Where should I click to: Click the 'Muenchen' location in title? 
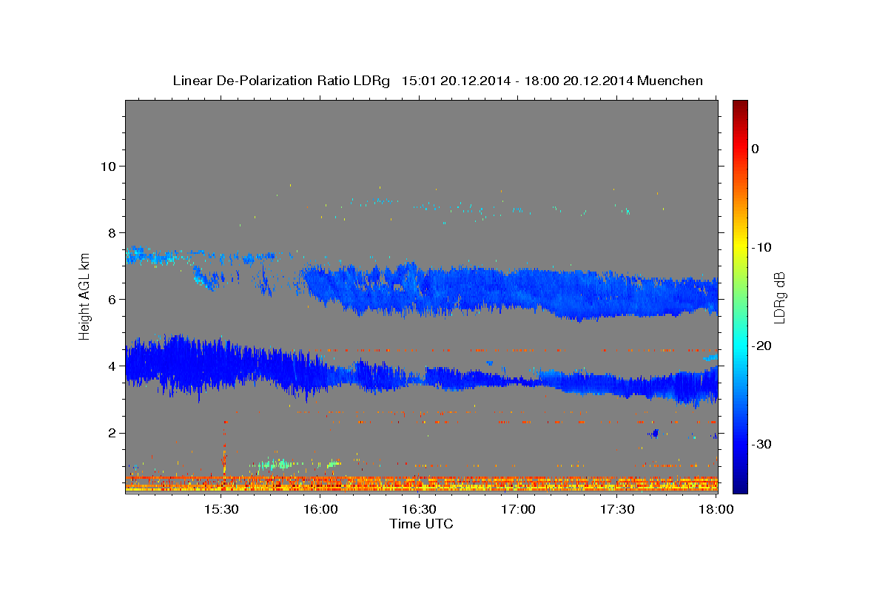(670, 81)
